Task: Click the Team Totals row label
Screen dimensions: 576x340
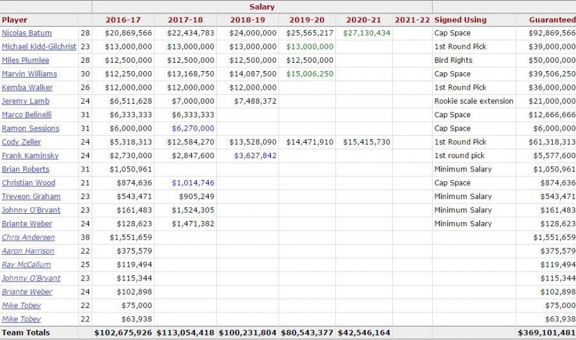Action: pyautogui.click(x=26, y=333)
